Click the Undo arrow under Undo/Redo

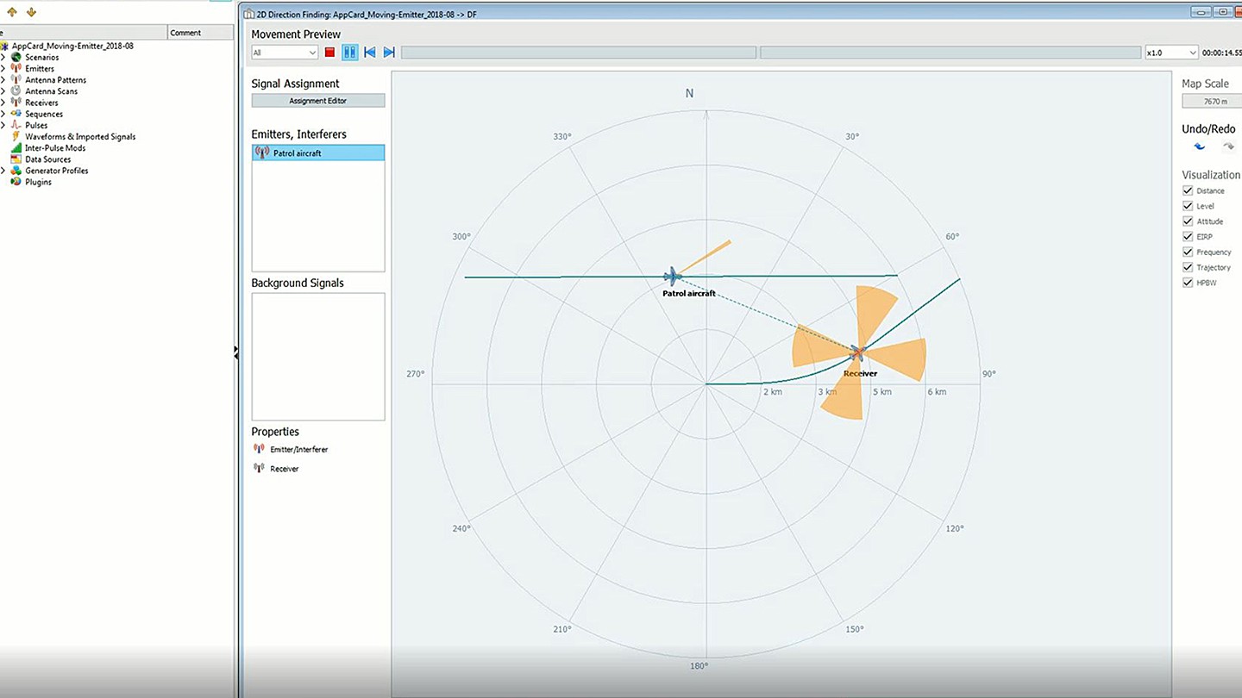point(1199,146)
